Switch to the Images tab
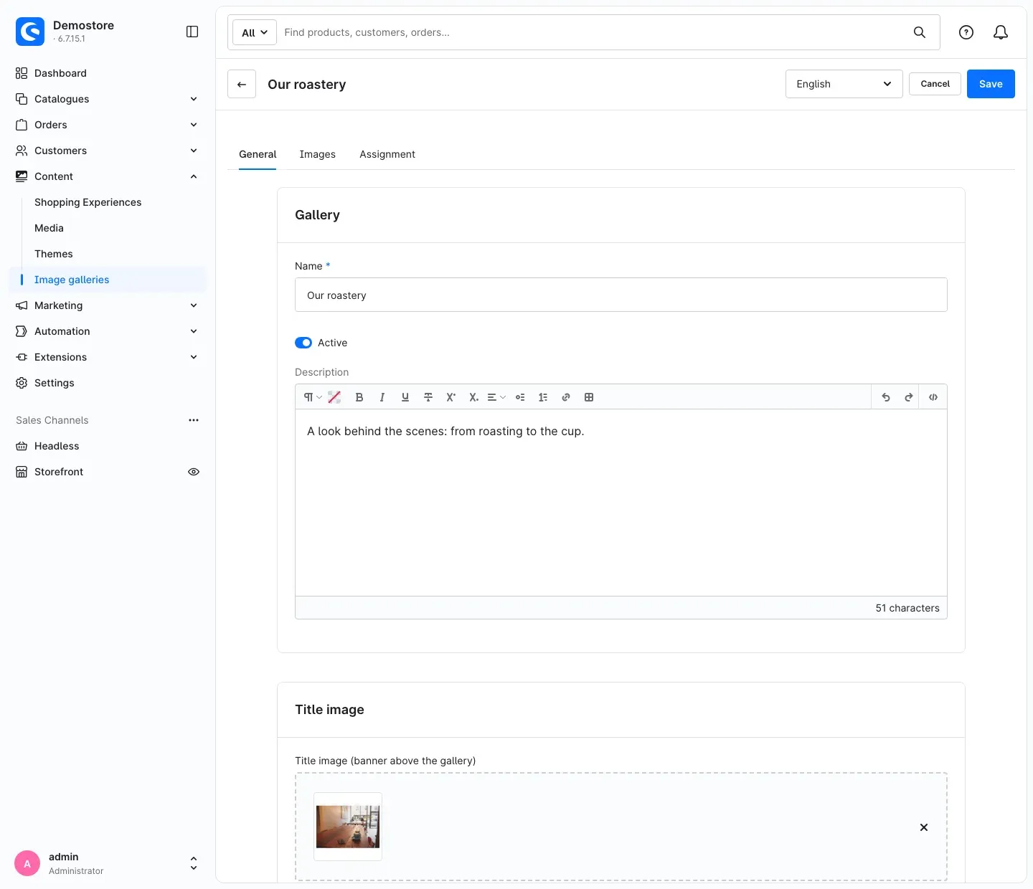This screenshot has width=1033, height=889. point(318,154)
